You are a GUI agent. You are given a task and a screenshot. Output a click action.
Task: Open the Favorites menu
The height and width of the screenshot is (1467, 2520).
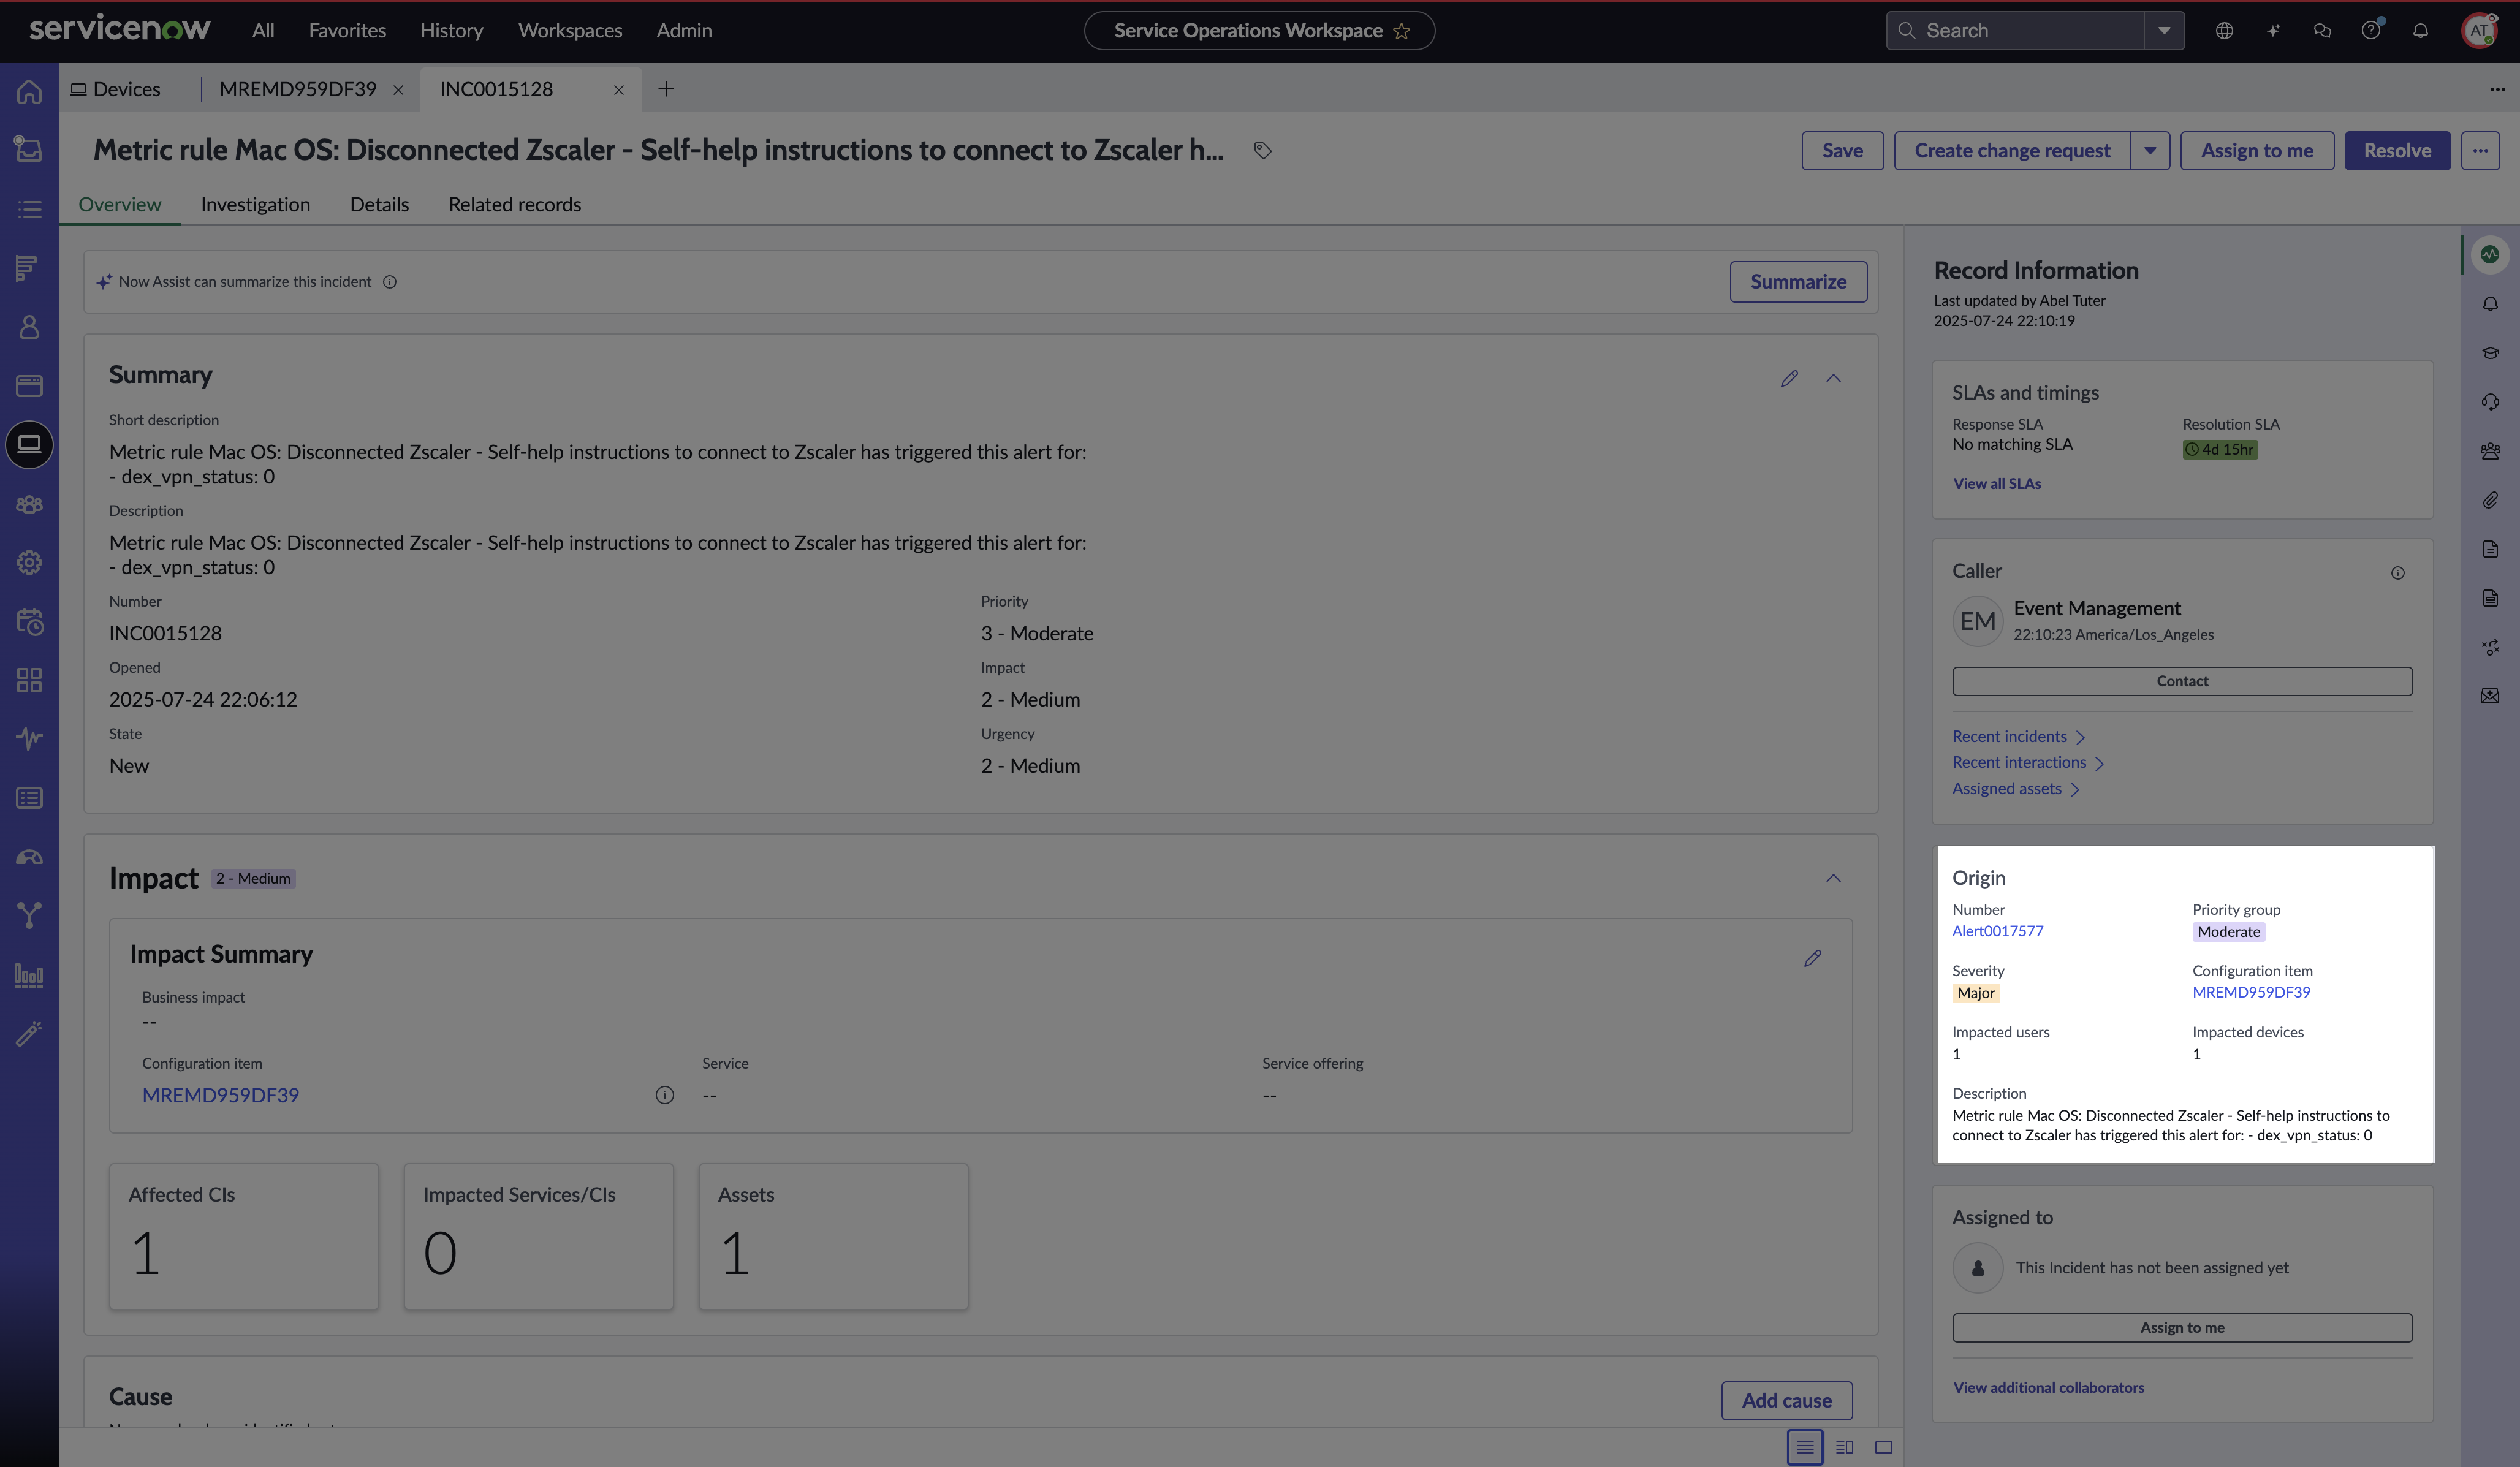[x=347, y=31]
